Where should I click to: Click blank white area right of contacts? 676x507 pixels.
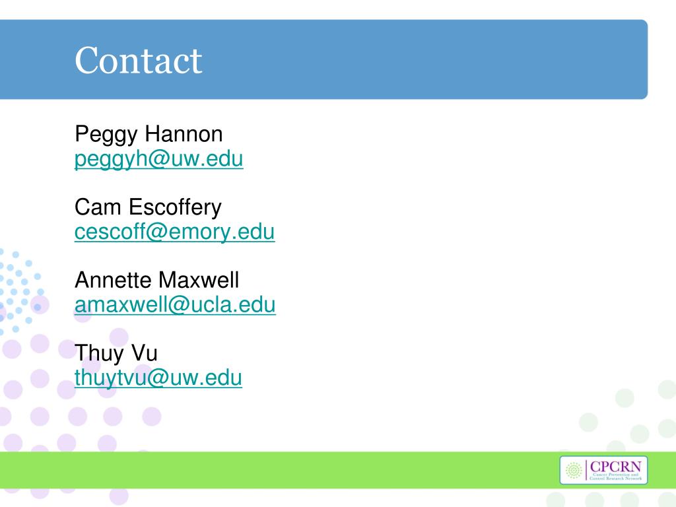coord(474,259)
